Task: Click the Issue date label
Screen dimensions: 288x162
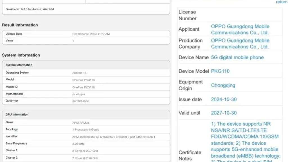Action: click(190, 100)
